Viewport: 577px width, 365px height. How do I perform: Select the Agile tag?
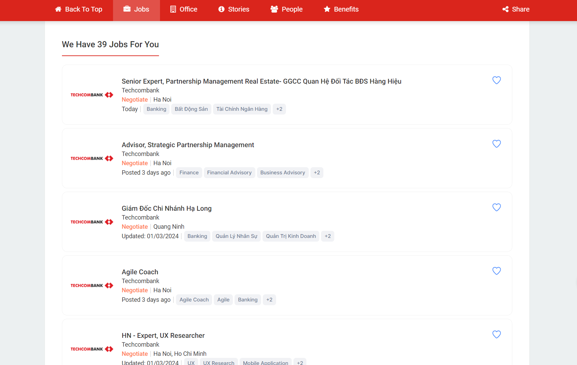(x=223, y=300)
